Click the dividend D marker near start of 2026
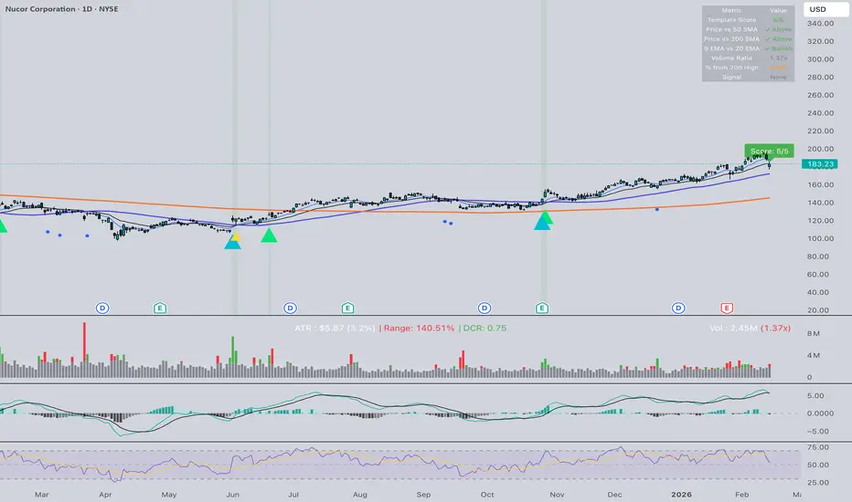The width and height of the screenshot is (852, 502). point(678,309)
